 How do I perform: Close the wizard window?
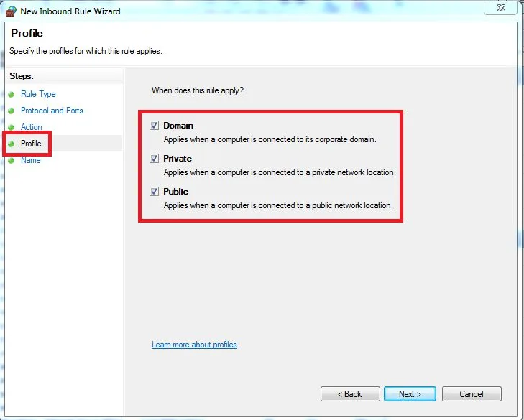pos(501,8)
